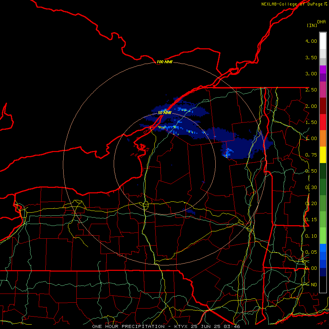Click the ND legend label
This screenshot has width=329, height=329.
(x=314, y=285)
